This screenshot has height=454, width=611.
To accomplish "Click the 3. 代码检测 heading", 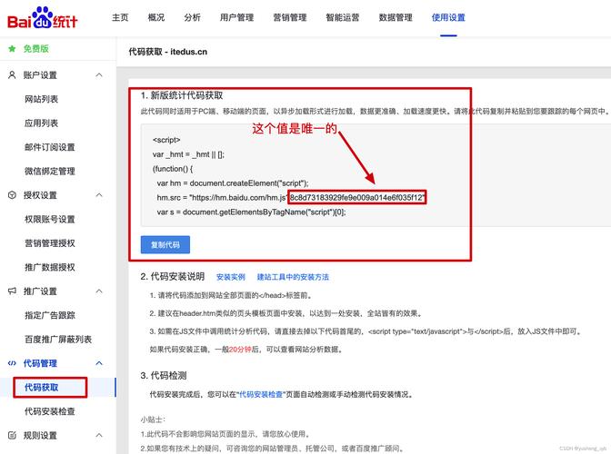I will click(164, 375).
